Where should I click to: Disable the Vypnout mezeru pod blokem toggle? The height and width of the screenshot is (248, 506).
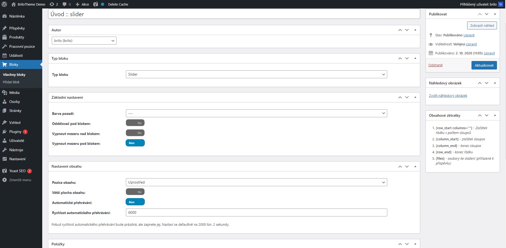click(x=135, y=143)
